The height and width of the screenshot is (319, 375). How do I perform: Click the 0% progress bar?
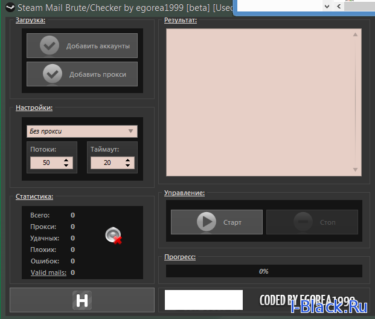264,271
